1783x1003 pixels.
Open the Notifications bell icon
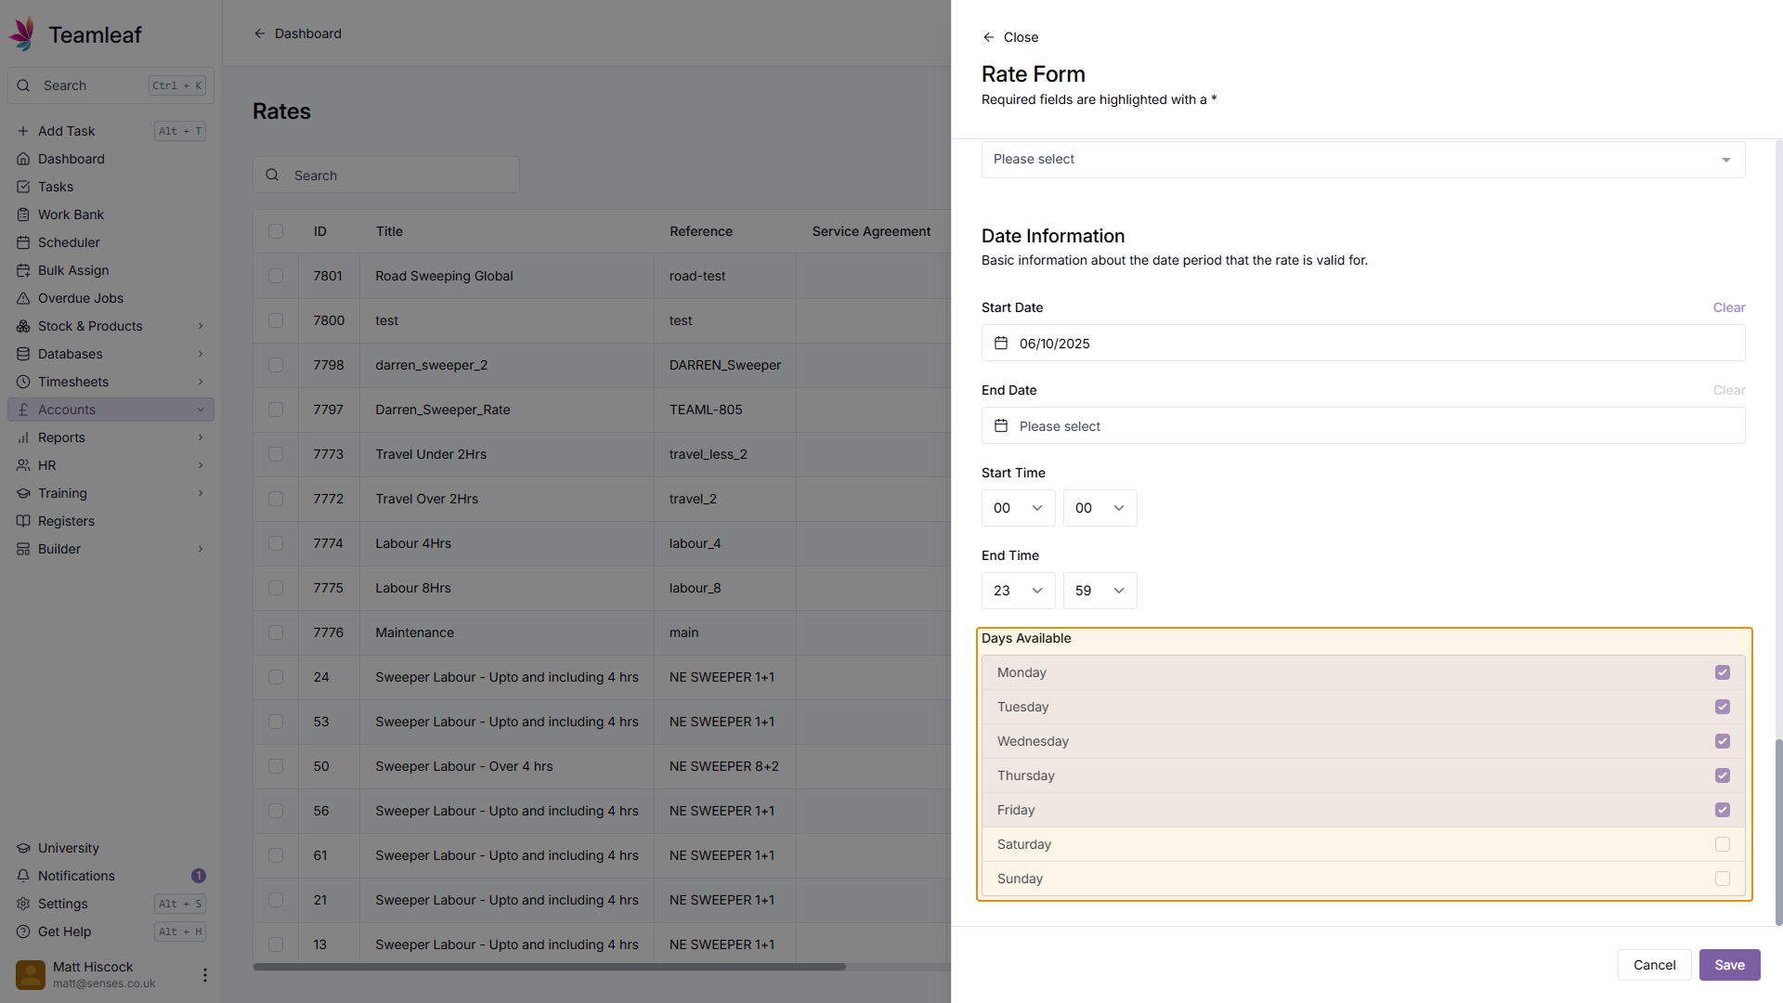coord(23,876)
